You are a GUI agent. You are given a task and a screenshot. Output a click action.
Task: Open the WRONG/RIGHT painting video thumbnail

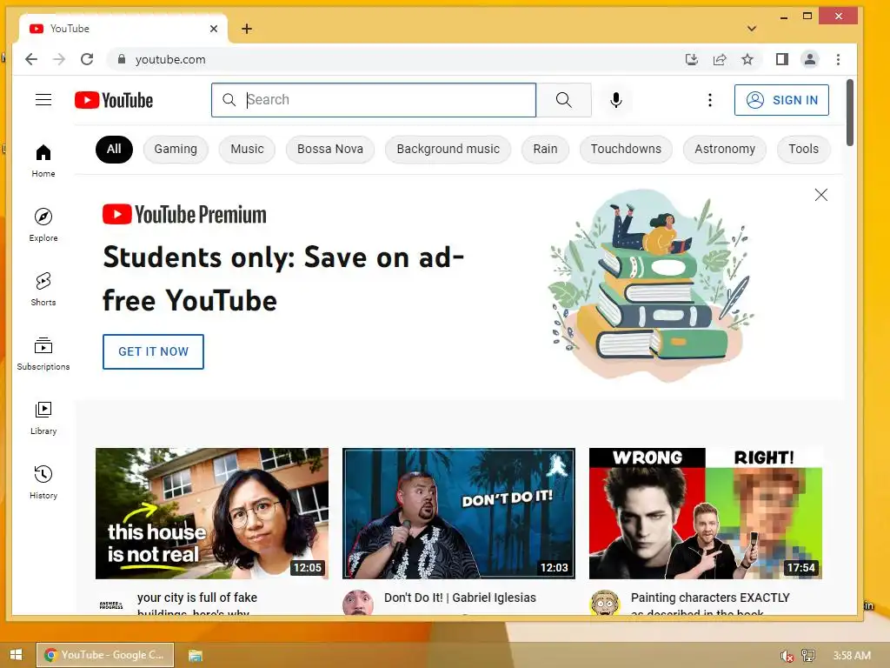point(706,513)
